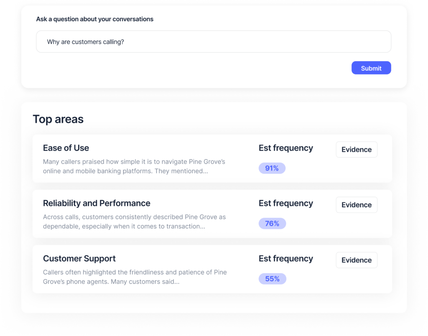Screen dimensions: 428x336
Task: Expand the truncated Reliability and Performance description
Action: pos(134,221)
